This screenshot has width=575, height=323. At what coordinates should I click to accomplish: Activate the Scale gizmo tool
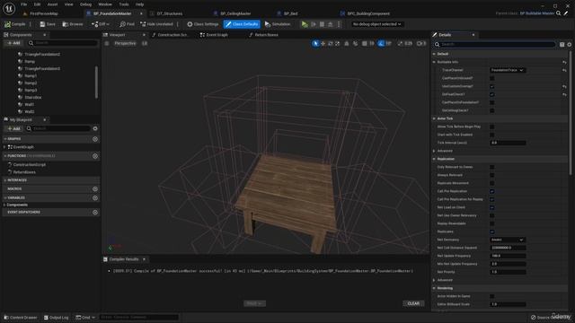(338, 44)
